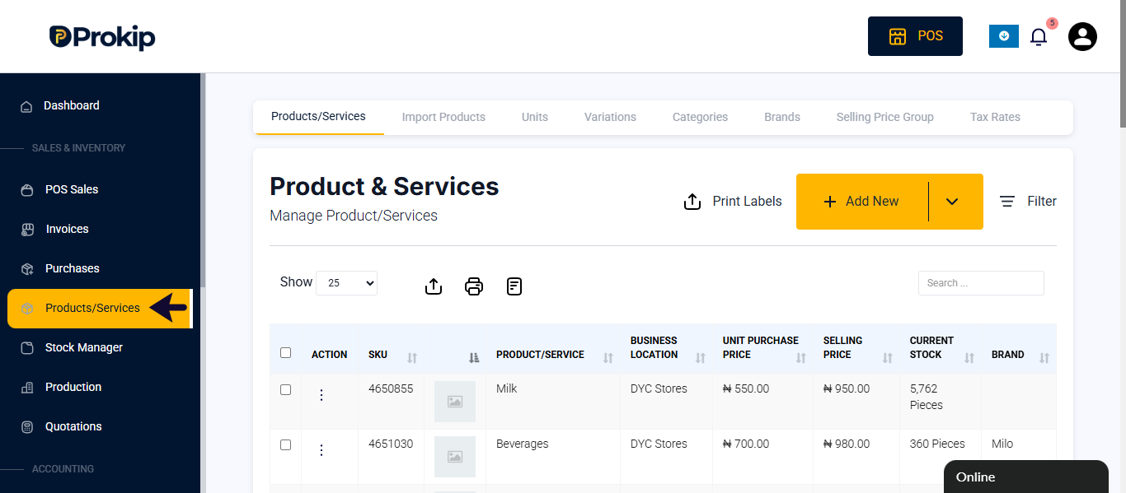Click Print Labels button
This screenshot has height=493, width=1126.
(x=733, y=202)
